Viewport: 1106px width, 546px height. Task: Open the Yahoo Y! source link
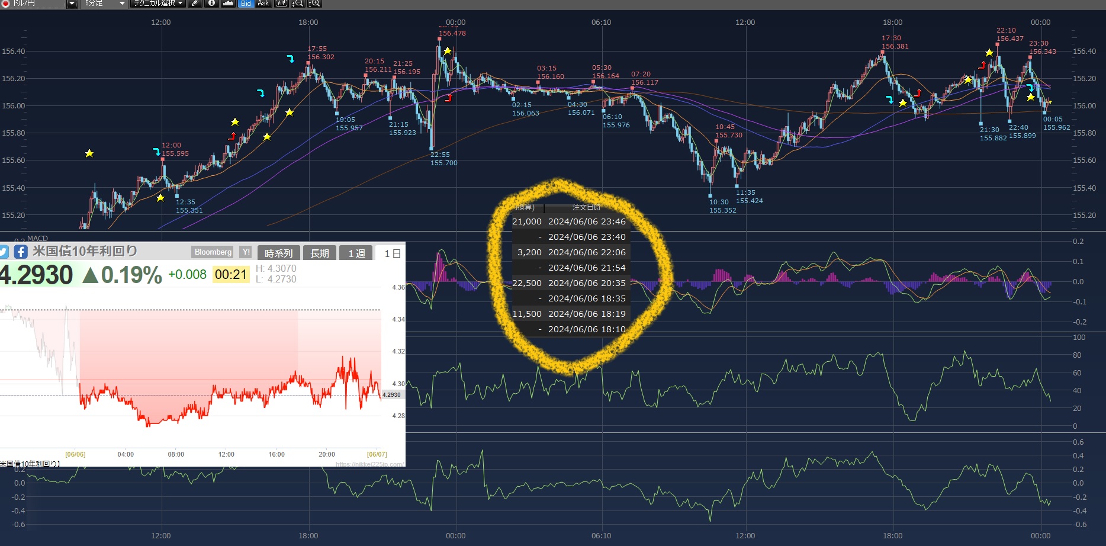[x=246, y=252]
